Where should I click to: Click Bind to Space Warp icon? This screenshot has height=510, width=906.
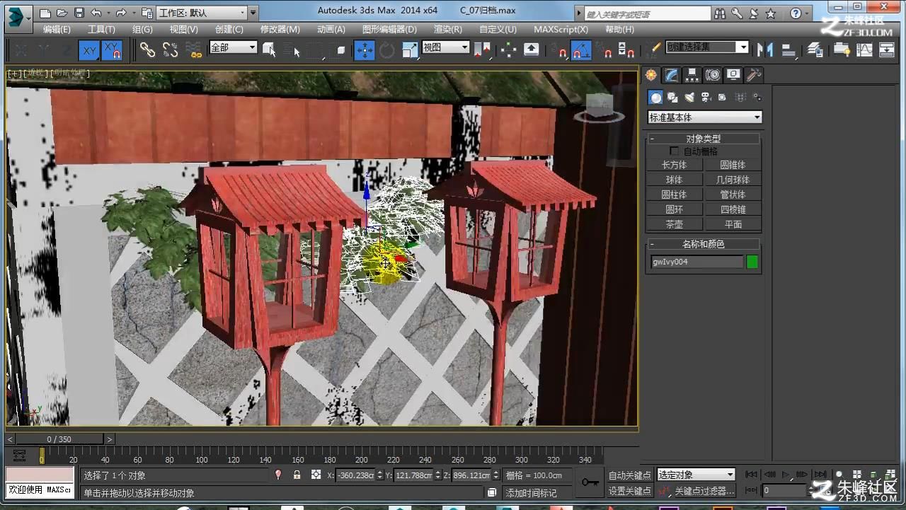click(x=193, y=50)
